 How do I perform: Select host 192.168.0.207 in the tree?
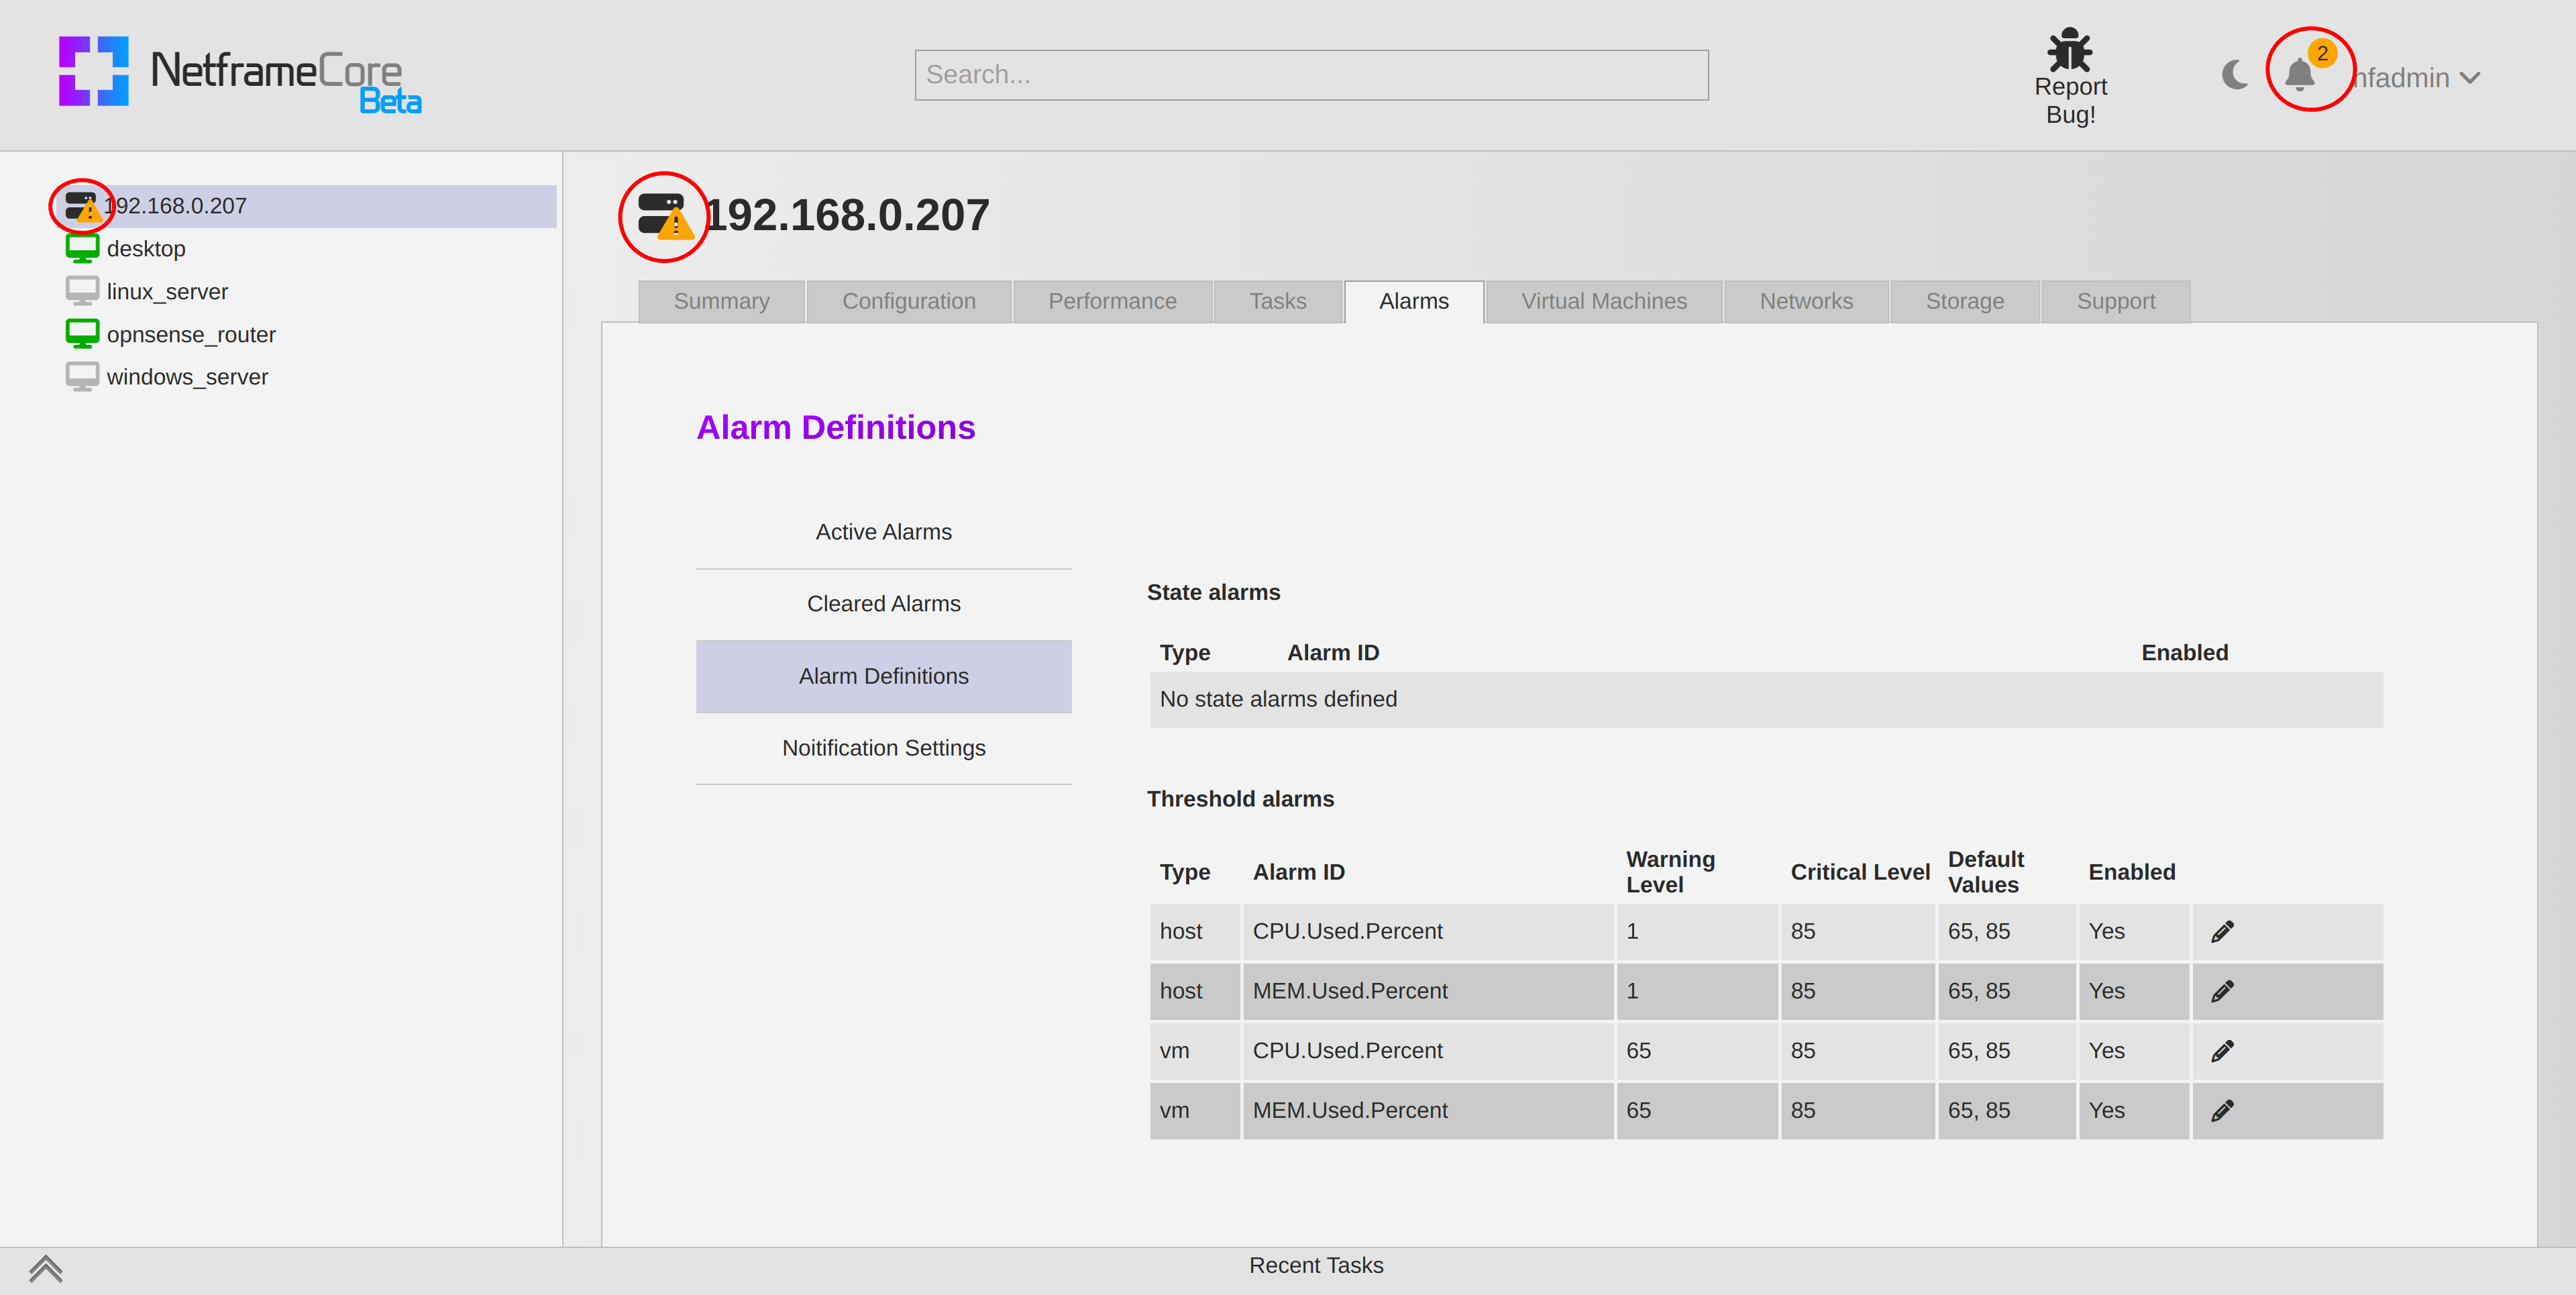[x=305, y=206]
